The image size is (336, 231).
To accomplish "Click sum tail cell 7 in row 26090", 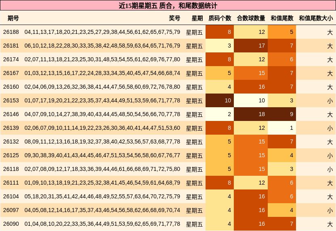I will coord(282,224).
